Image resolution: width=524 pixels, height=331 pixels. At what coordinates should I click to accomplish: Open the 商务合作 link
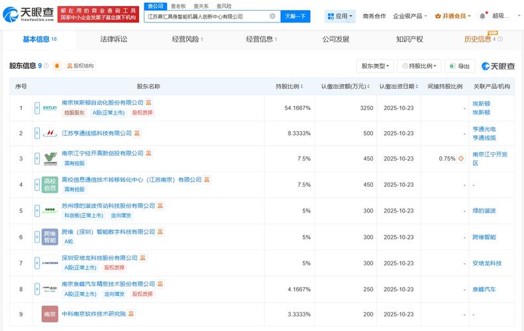point(374,16)
